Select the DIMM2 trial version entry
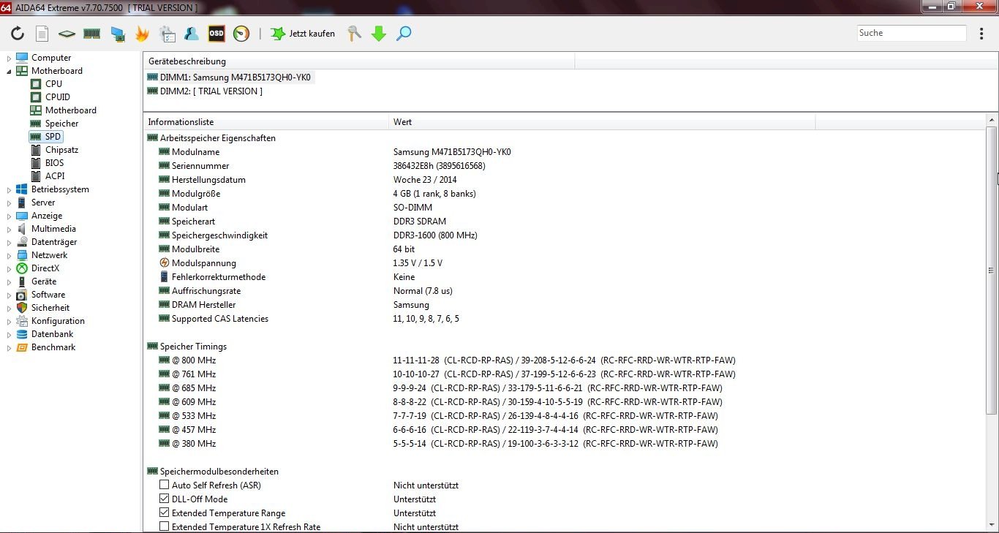Screen dimensions: 999x533 (x=211, y=91)
